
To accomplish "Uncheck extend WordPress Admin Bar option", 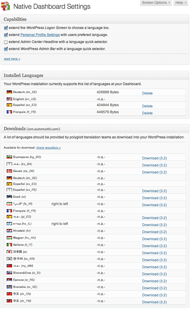I will point(6,49).
